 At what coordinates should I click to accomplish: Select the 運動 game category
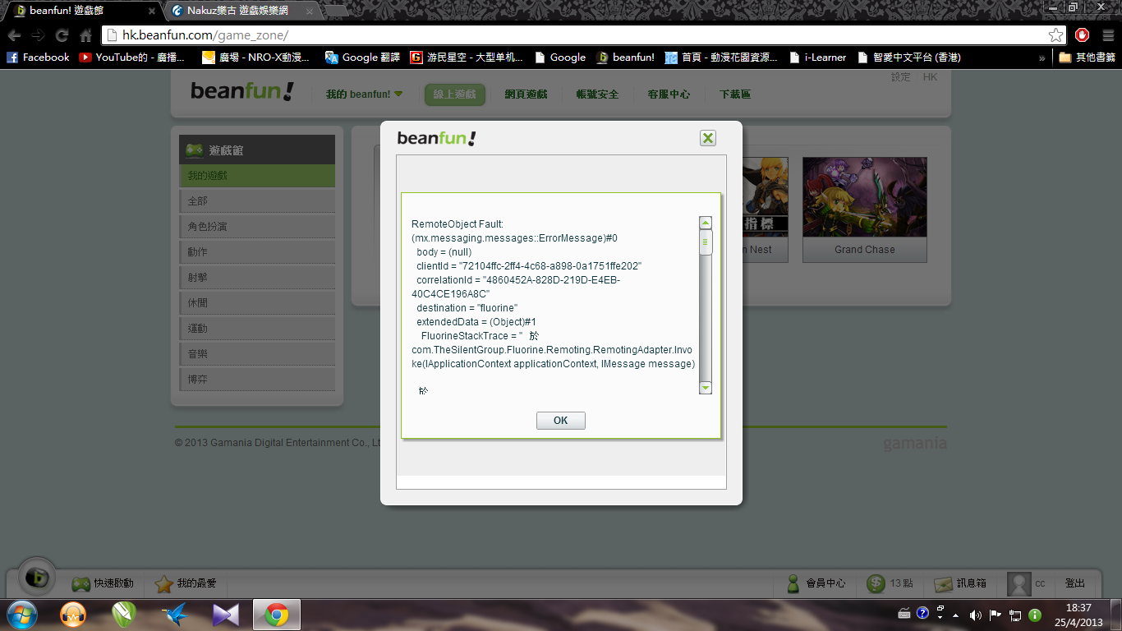pos(257,329)
